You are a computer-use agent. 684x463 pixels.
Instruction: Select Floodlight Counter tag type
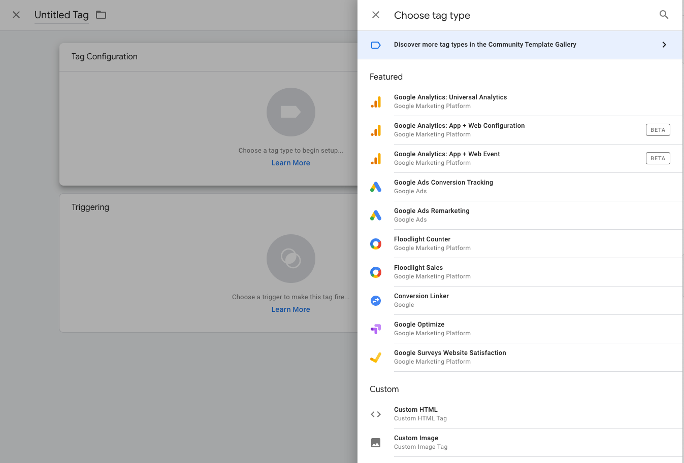pyautogui.click(x=520, y=244)
